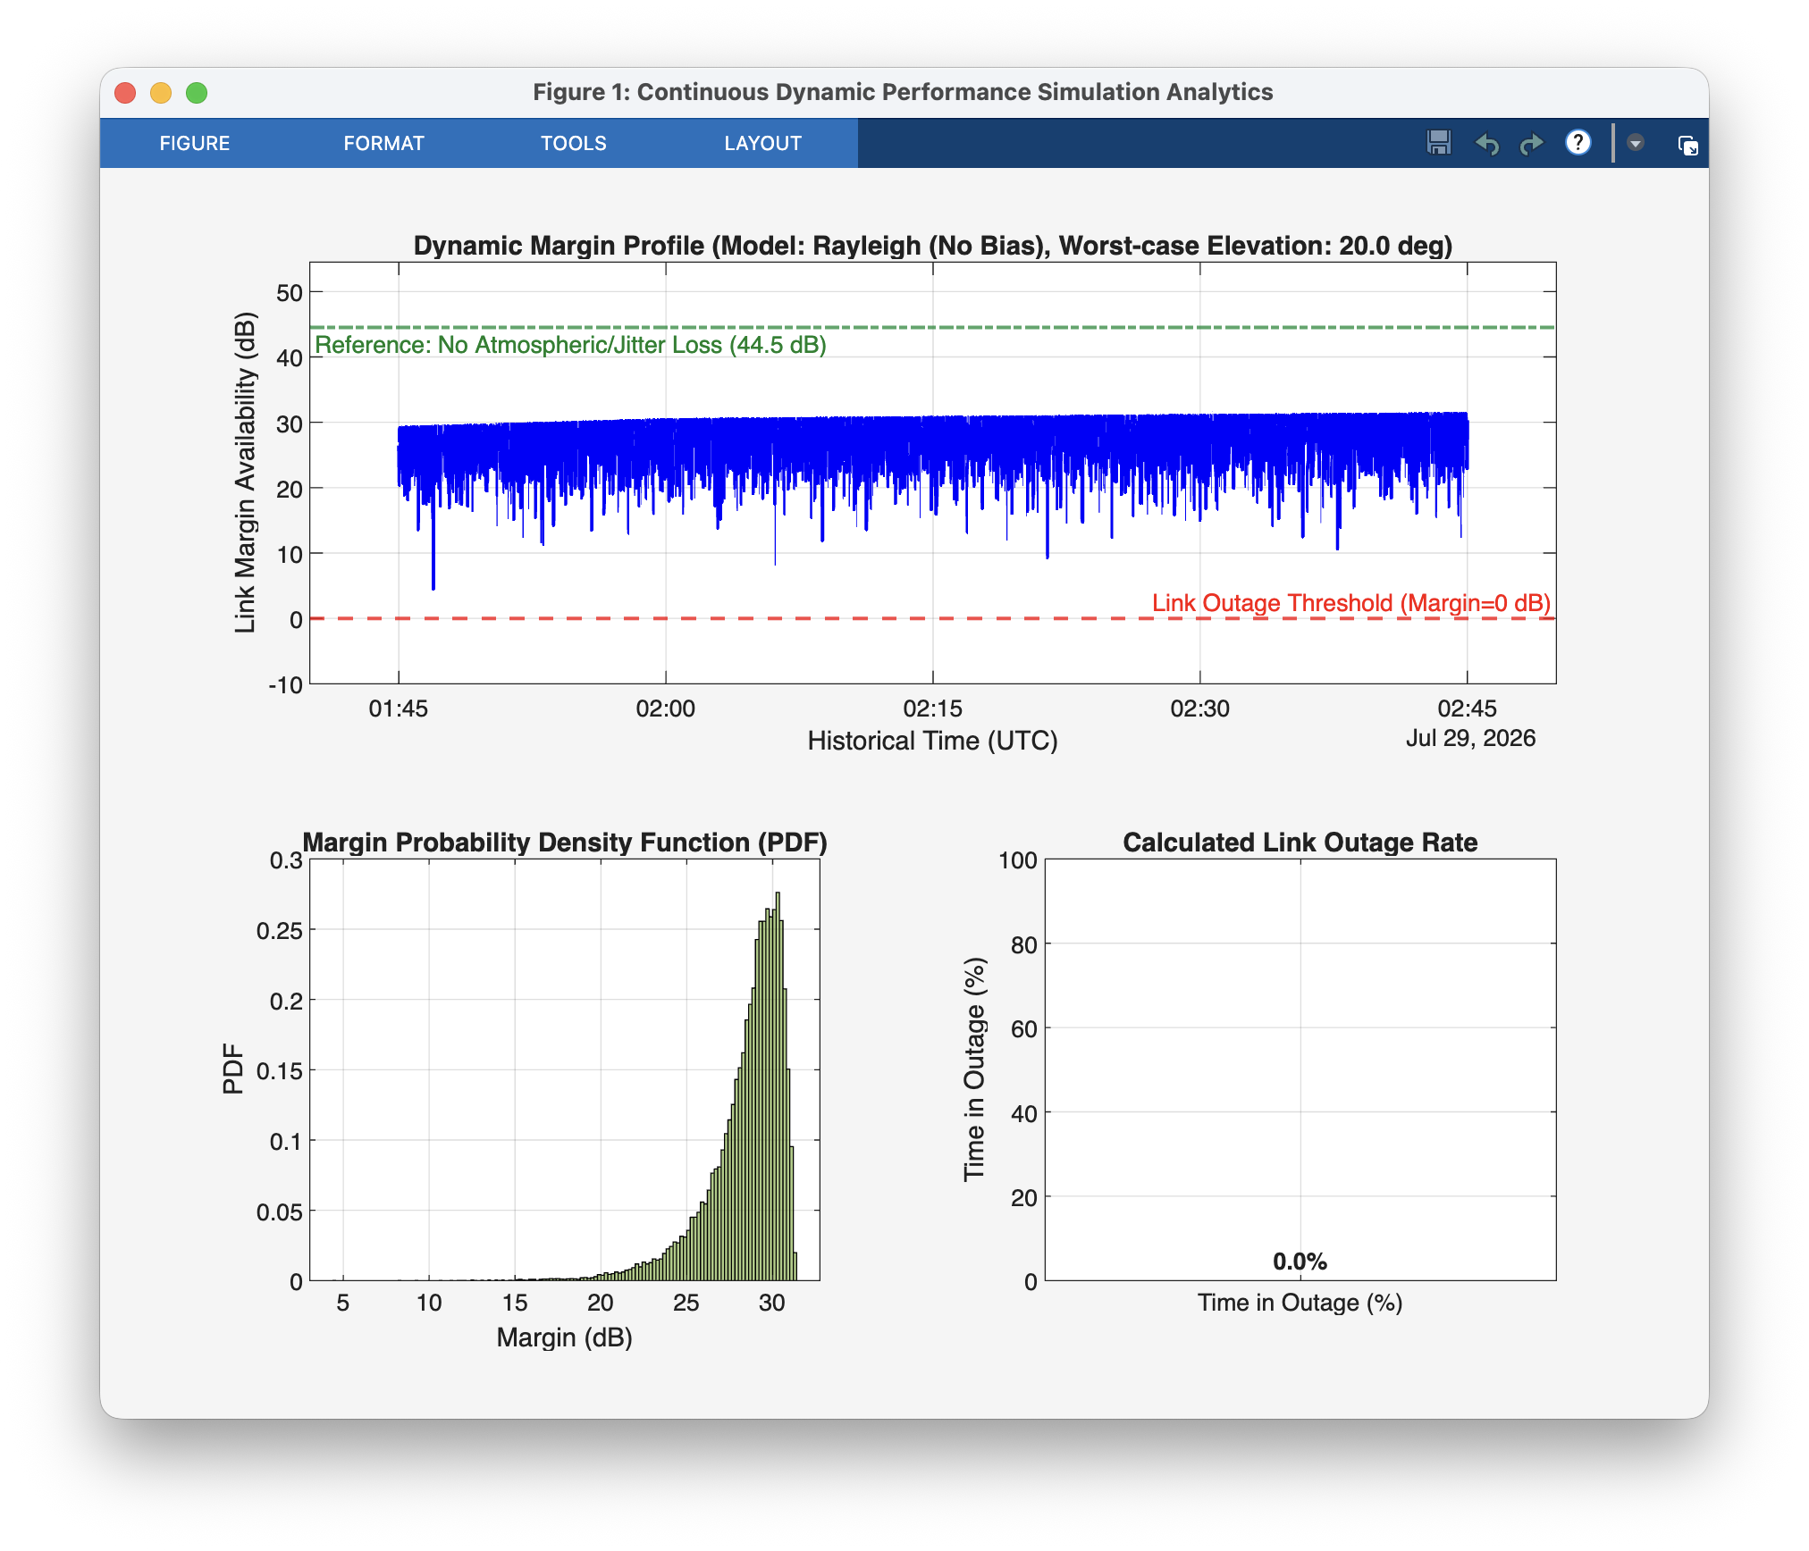The width and height of the screenshot is (1809, 1551).
Task: Click the Calculated Link Outage Rate title
Action: point(1300,843)
